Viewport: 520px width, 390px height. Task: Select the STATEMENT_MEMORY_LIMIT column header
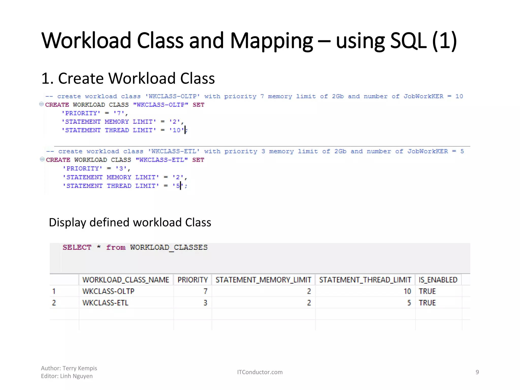[x=264, y=280]
